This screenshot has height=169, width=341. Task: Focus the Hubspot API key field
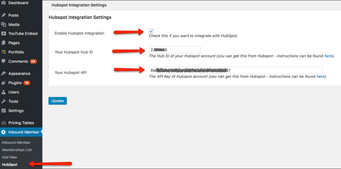235,70
